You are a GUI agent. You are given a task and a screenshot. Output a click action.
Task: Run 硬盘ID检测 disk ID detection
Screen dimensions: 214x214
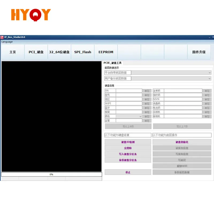pyautogui.click(x=128, y=142)
